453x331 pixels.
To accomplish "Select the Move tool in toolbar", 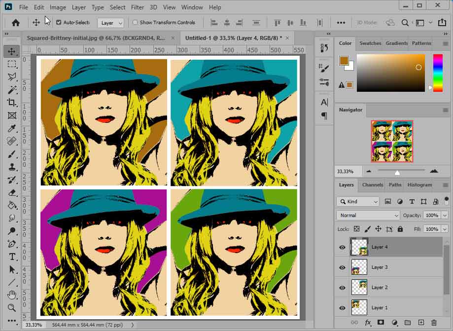I will (11, 51).
